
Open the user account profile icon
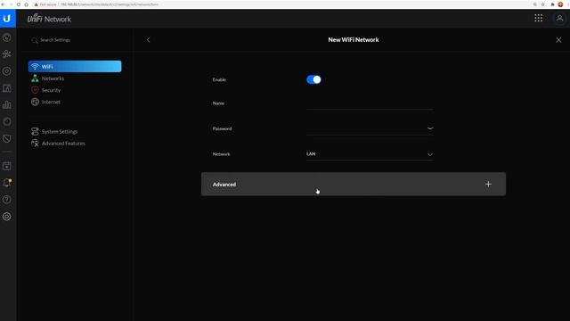tap(559, 18)
